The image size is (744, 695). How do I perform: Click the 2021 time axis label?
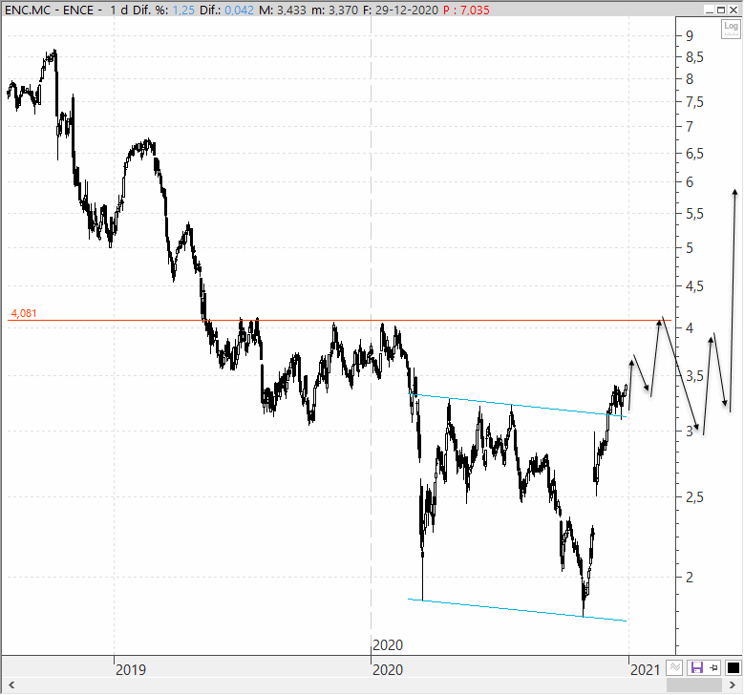645,669
